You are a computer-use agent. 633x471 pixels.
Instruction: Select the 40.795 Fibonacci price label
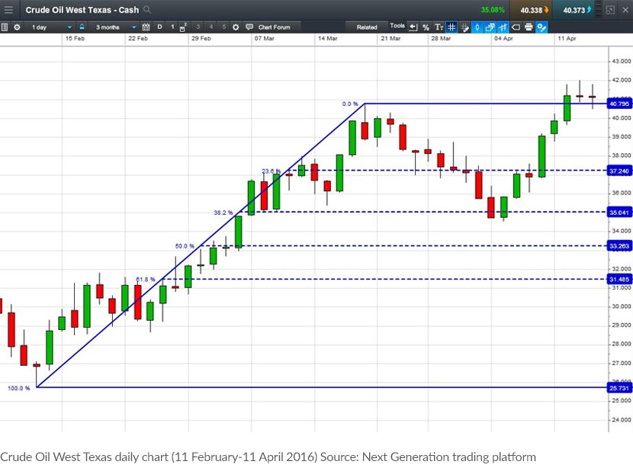point(619,104)
